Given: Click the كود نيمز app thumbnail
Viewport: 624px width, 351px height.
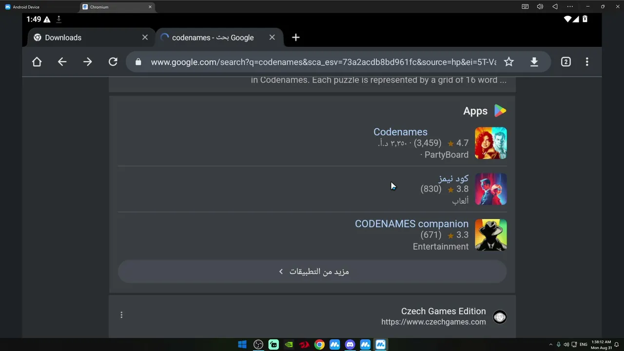Looking at the screenshot, I should tap(491, 189).
